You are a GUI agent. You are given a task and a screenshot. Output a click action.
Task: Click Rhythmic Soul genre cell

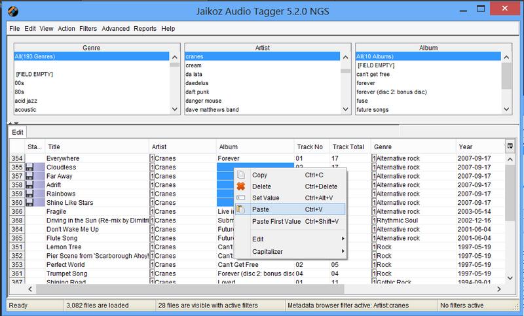[x=413, y=220]
